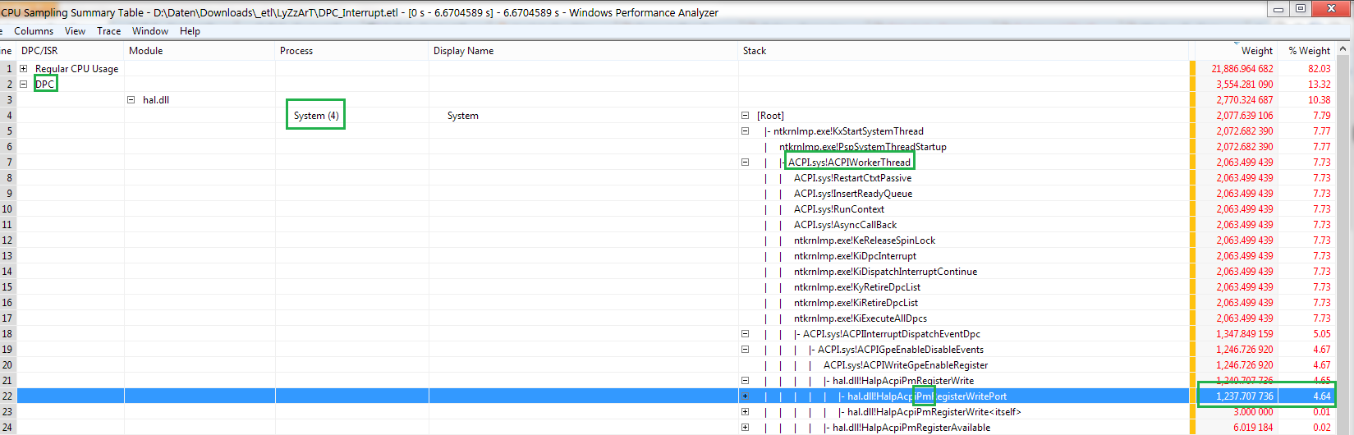Viewport: 1354px width, 435px height.
Task: Select the hal.dll module cell
Action: click(x=156, y=100)
